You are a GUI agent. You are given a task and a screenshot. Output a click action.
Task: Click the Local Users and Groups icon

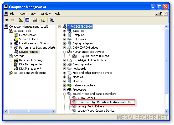point(16,43)
